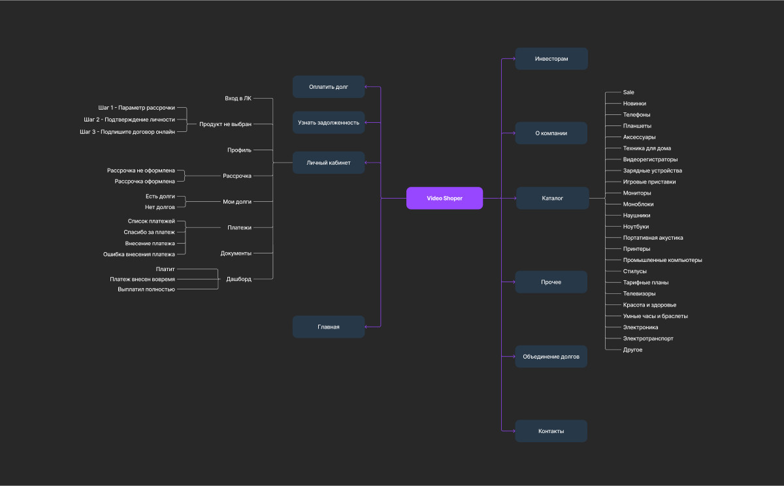784x486 pixels.
Task: Click Красота и здоровье label
Action: [650, 305]
